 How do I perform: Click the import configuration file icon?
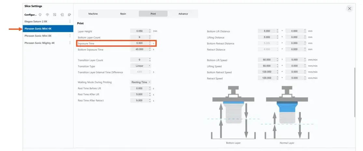pyautogui.click(x=62, y=15)
